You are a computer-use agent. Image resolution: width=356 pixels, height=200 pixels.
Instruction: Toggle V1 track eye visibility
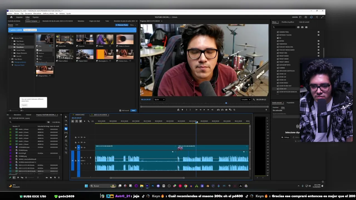(x=85, y=147)
